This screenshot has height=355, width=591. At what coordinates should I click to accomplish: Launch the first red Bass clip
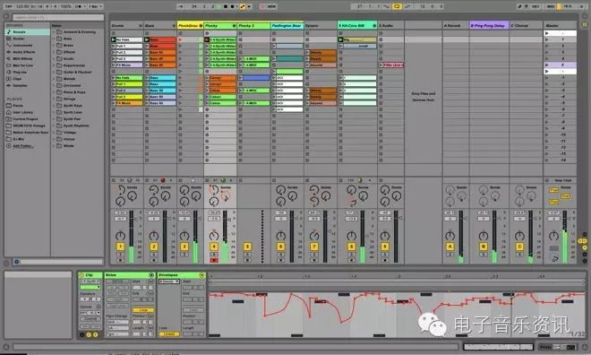click(147, 39)
